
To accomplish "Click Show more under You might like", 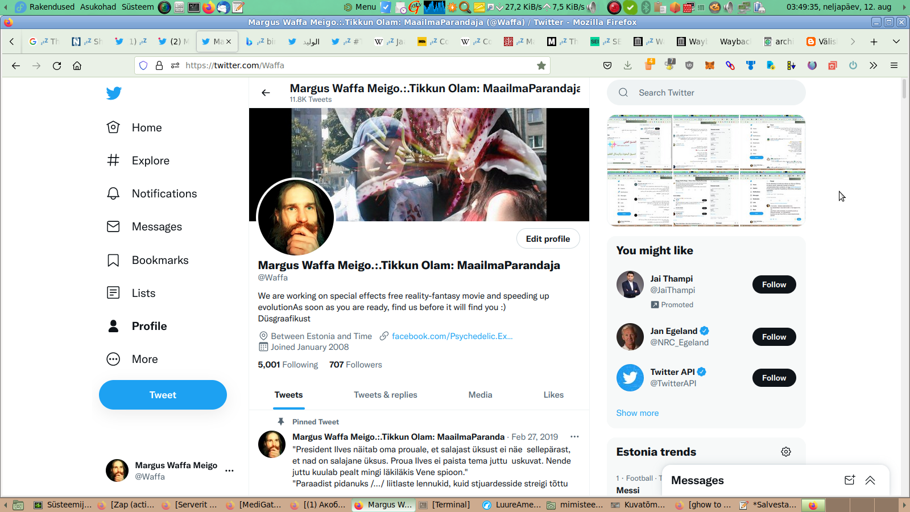I will [638, 413].
